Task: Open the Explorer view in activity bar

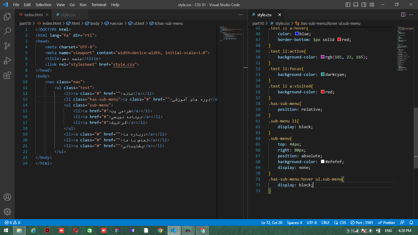Action: coord(7,17)
